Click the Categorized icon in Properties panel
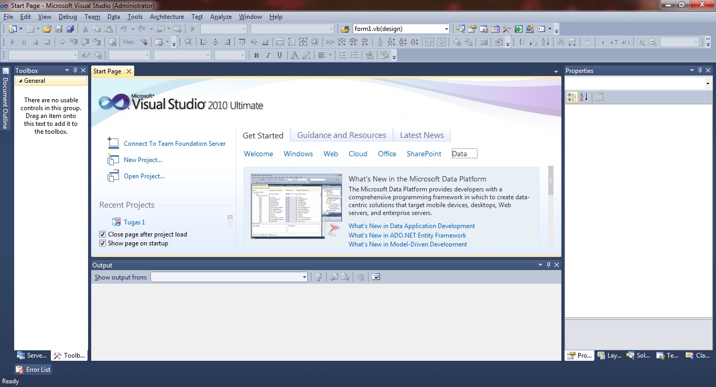The image size is (716, 387). (x=572, y=97)
